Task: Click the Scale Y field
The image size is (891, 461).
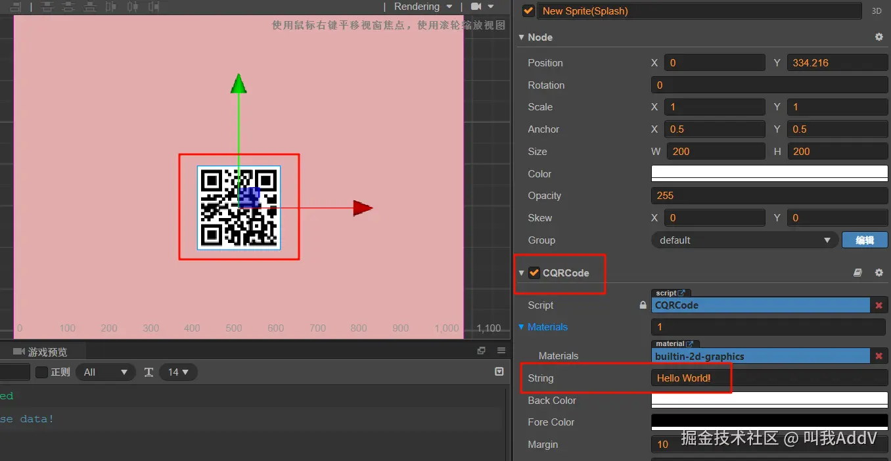Action: [838, 107]
